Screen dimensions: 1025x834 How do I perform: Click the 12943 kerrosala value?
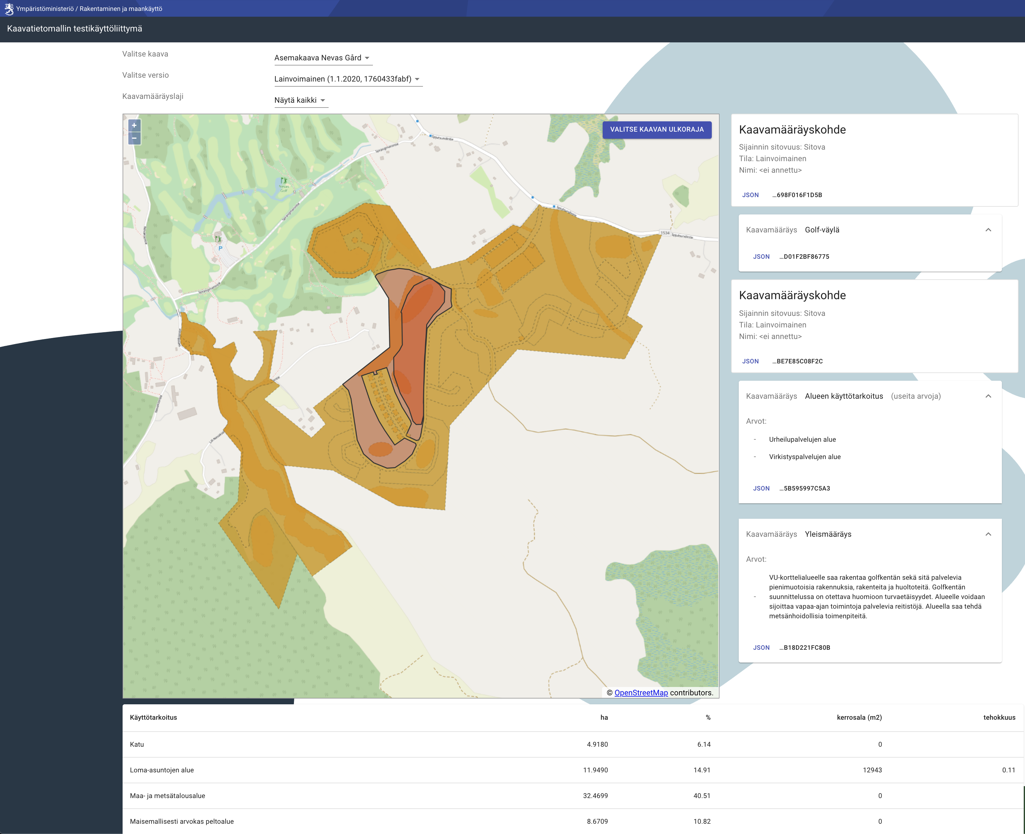click(x=872, y=770)
